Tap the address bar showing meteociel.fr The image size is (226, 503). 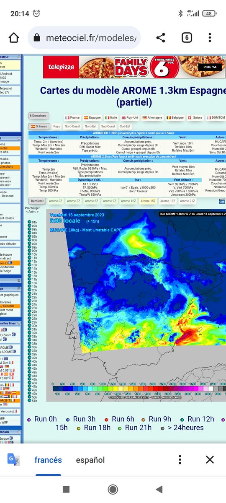point(84,38)
